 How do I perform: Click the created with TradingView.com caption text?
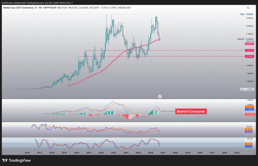tap(28, 3)
